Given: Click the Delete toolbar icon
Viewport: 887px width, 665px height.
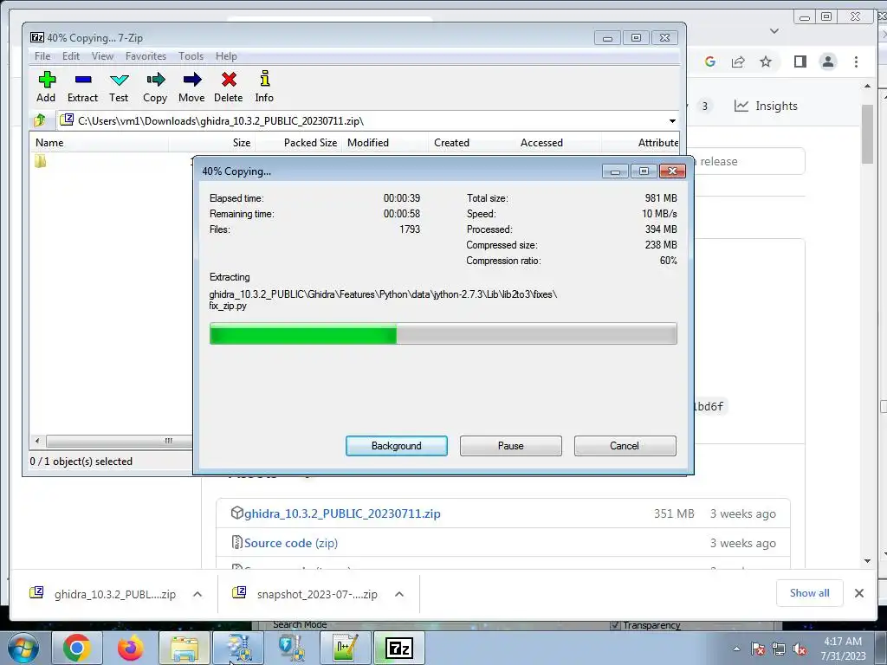Looking at the screenshot, I should 229,87.
